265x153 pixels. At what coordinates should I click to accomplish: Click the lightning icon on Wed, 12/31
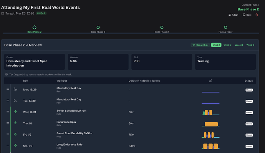15,112
